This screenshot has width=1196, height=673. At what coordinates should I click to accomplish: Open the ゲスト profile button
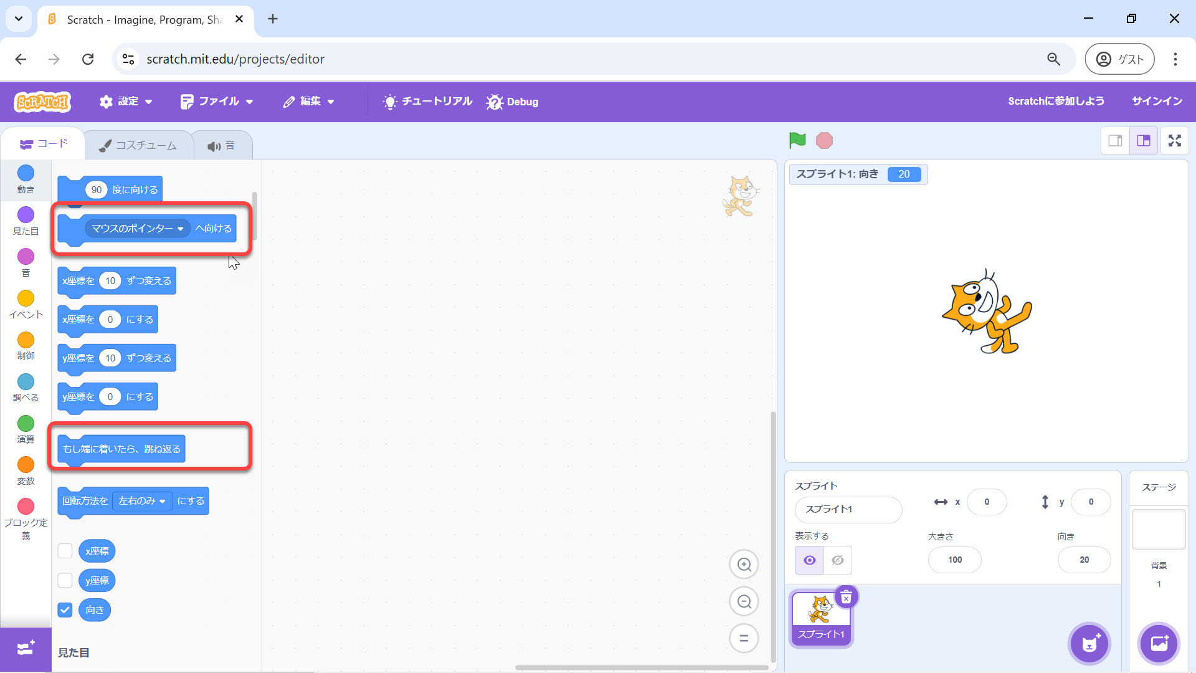pos(1120,59)
